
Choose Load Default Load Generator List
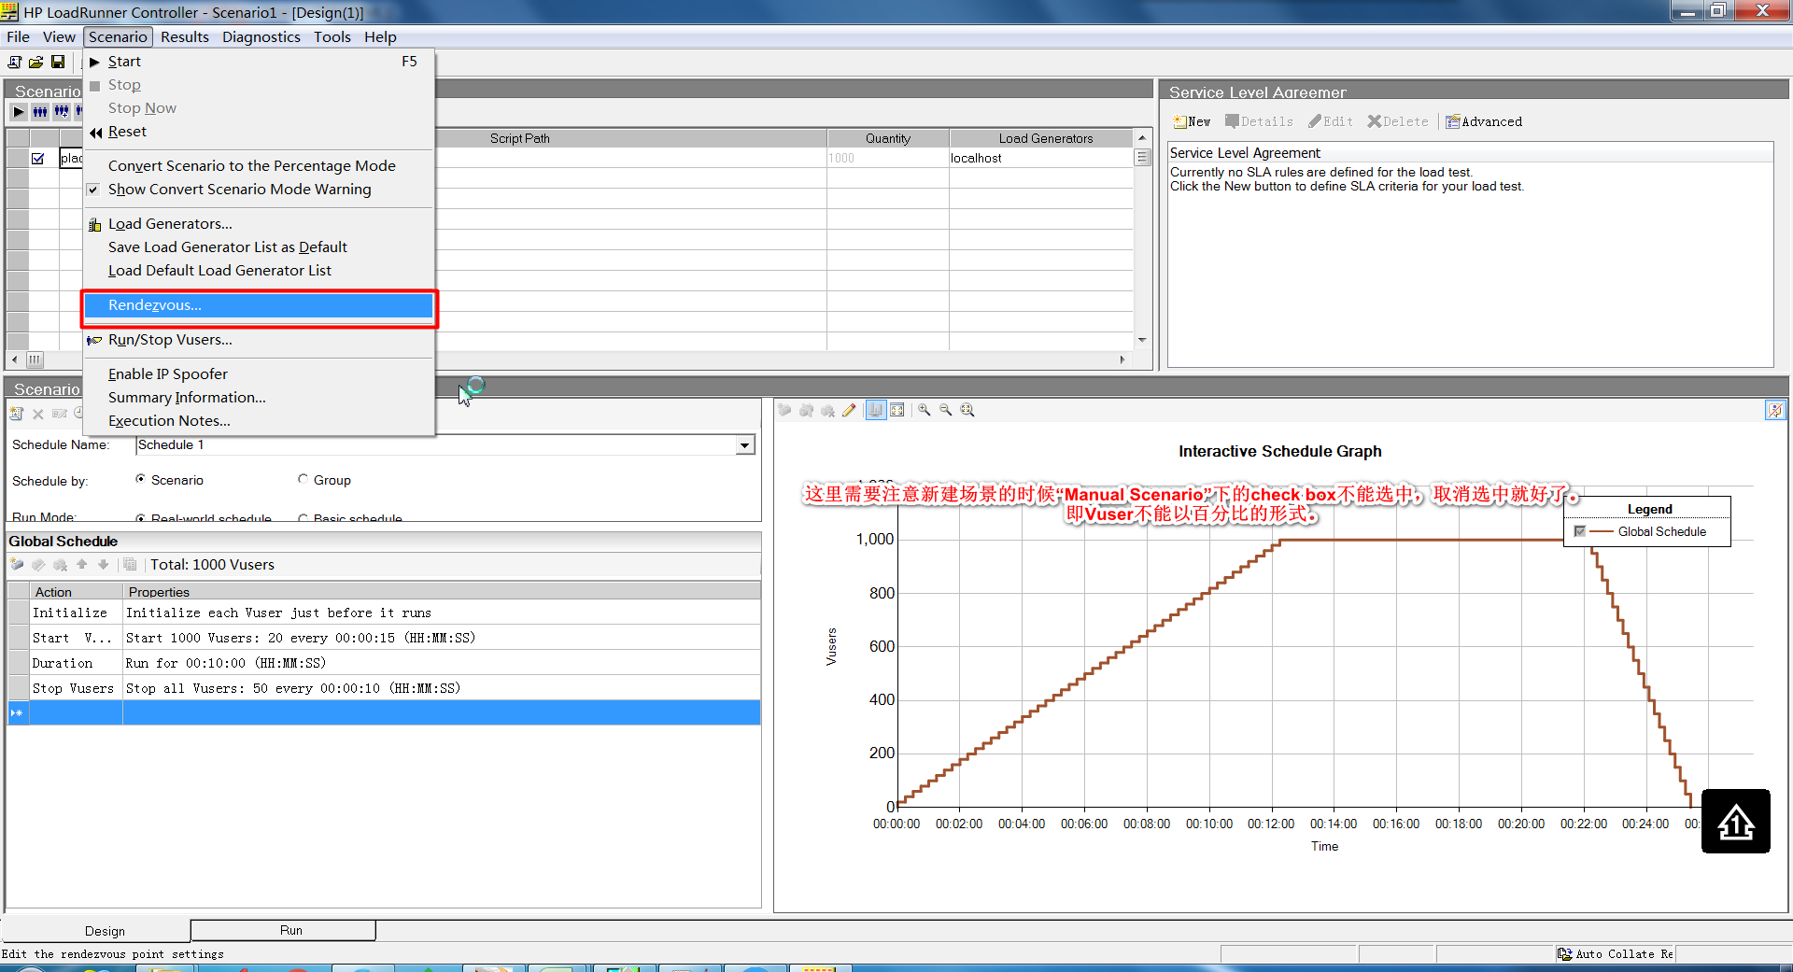click(259, 271)
